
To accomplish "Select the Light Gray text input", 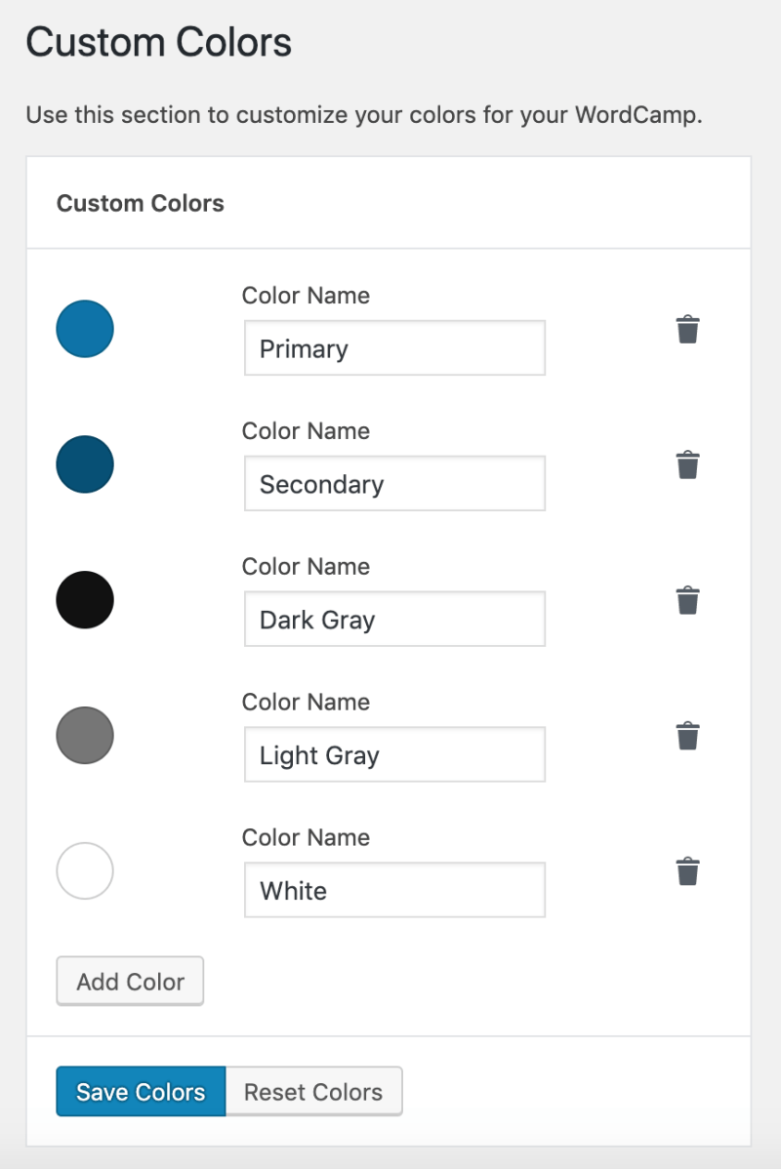I will point(394,755).
